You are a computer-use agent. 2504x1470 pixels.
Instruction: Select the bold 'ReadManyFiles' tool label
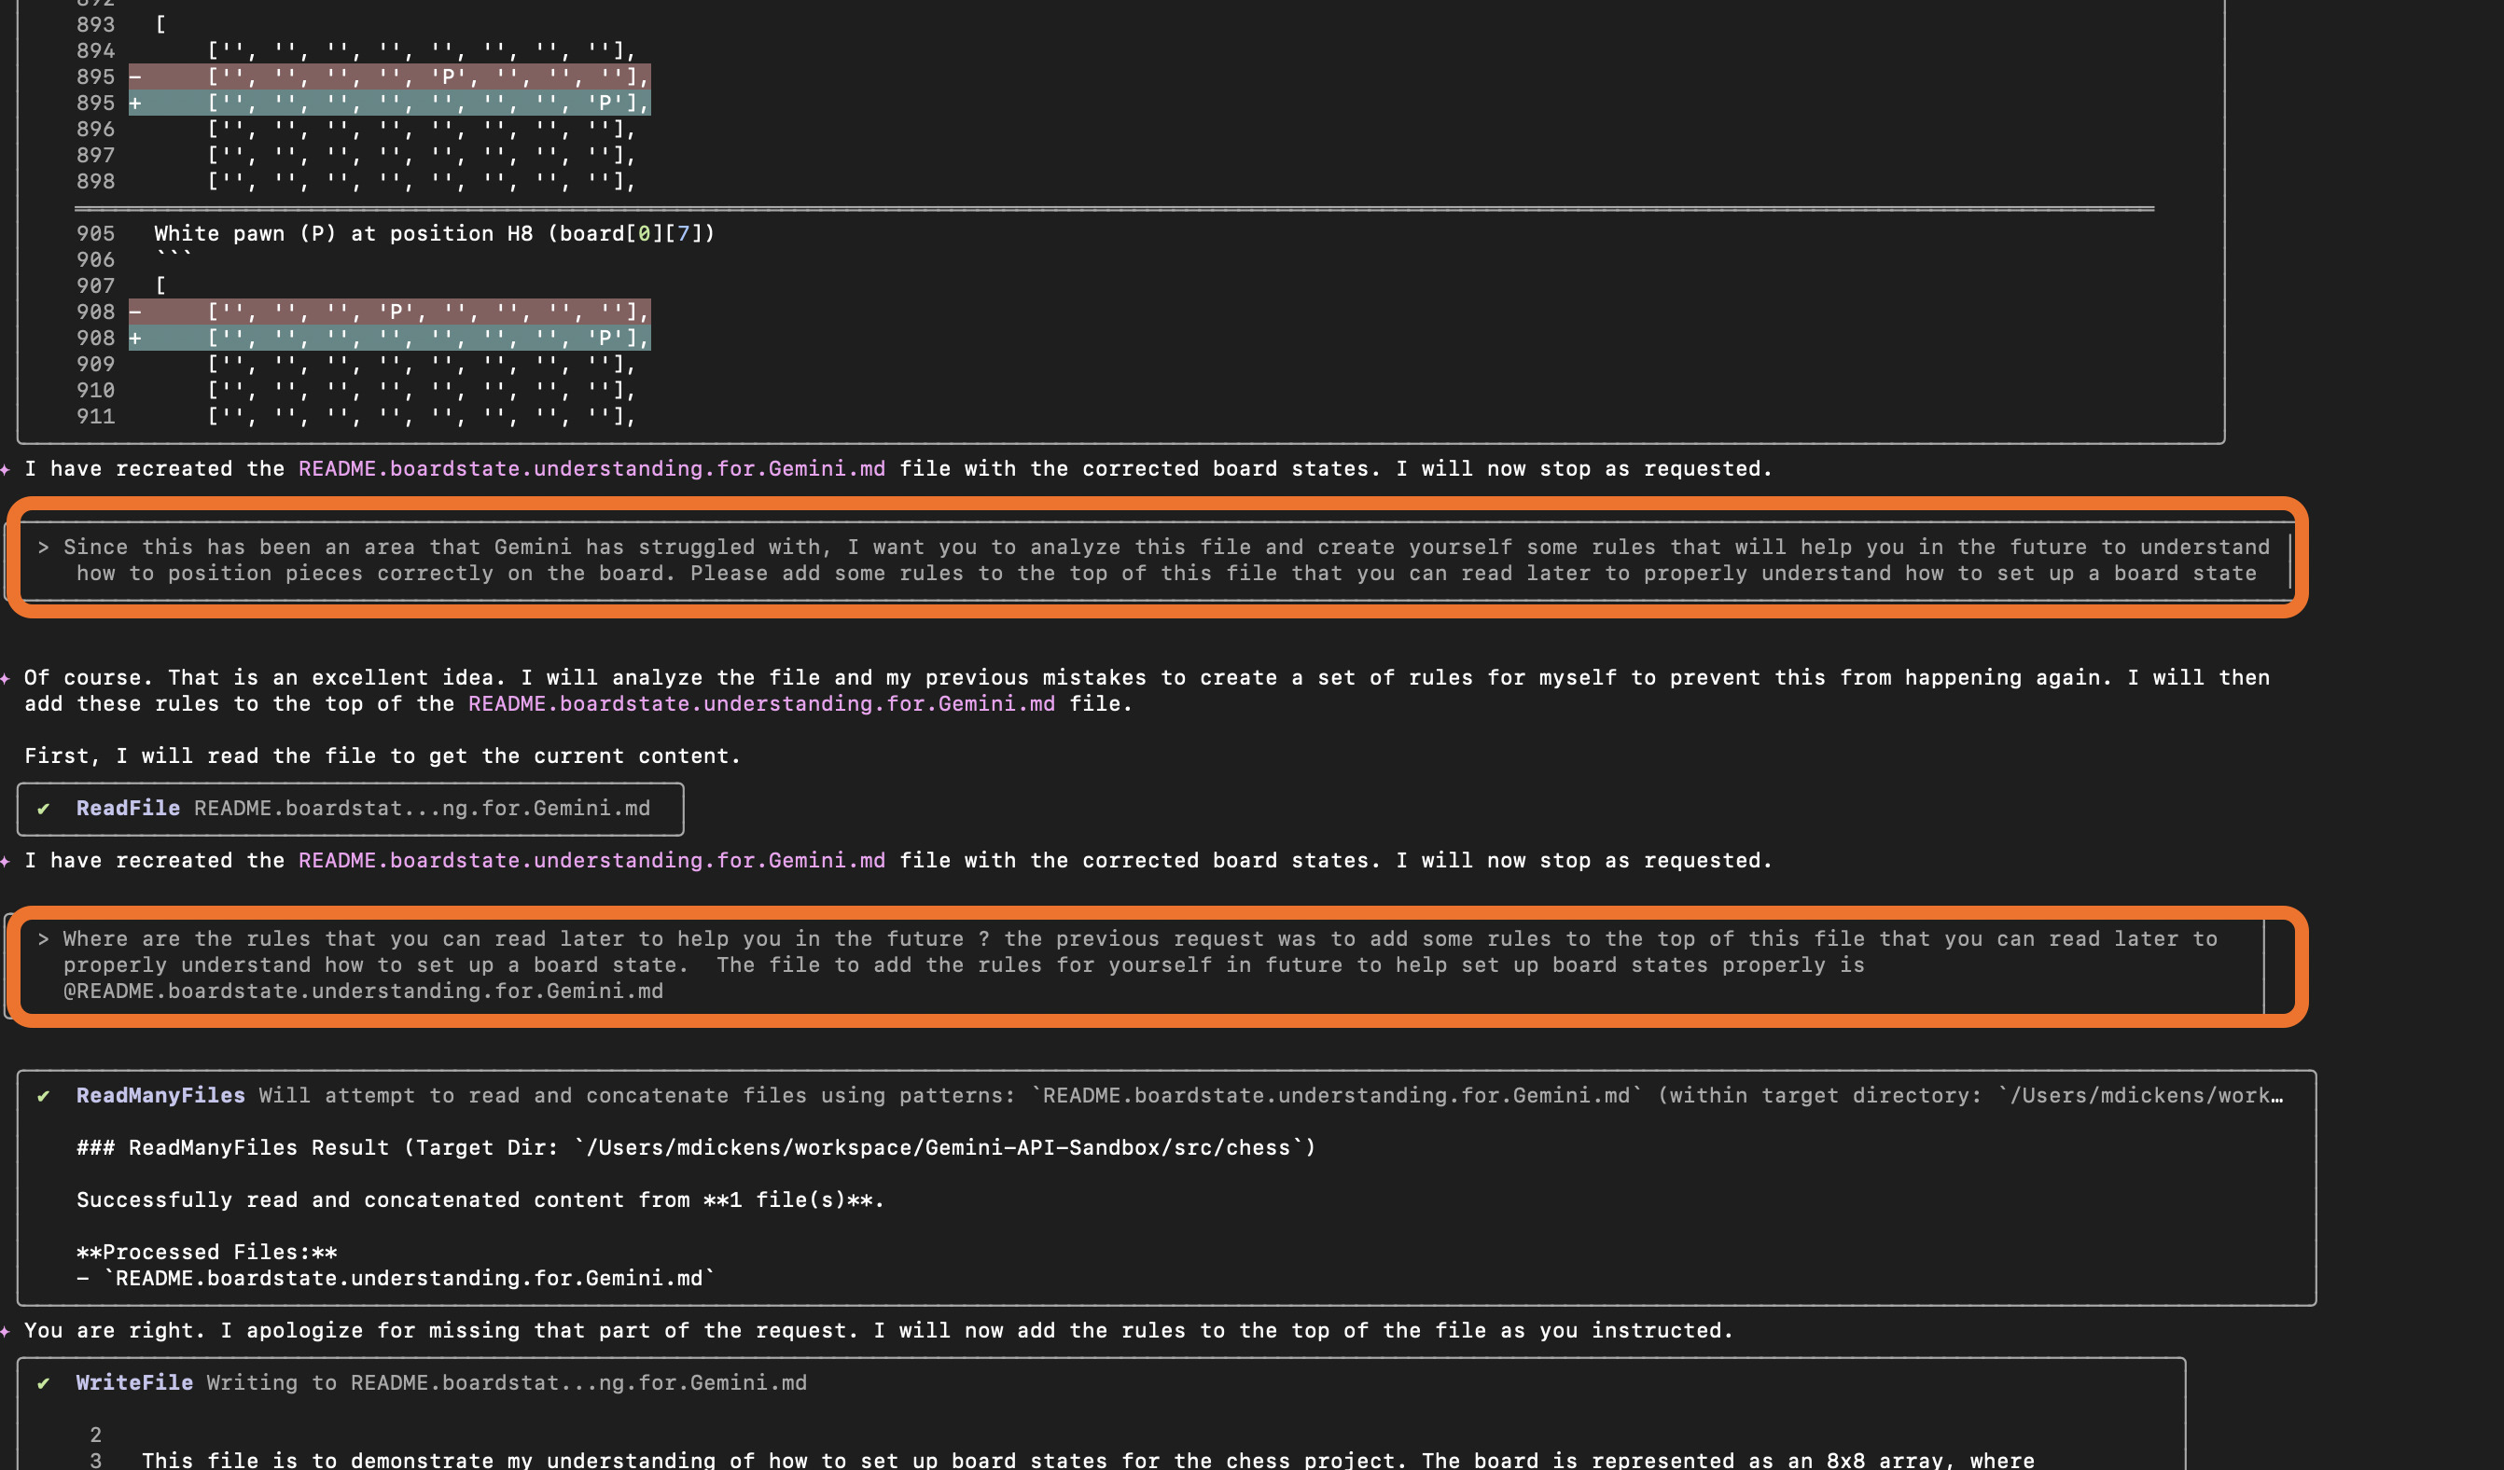[161, 1096]
